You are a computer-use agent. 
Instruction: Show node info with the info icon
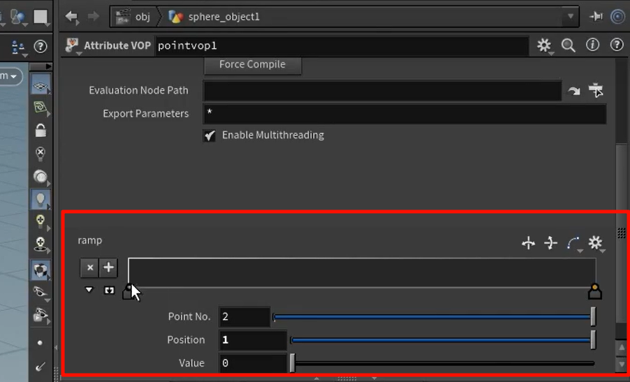(593, 45)
